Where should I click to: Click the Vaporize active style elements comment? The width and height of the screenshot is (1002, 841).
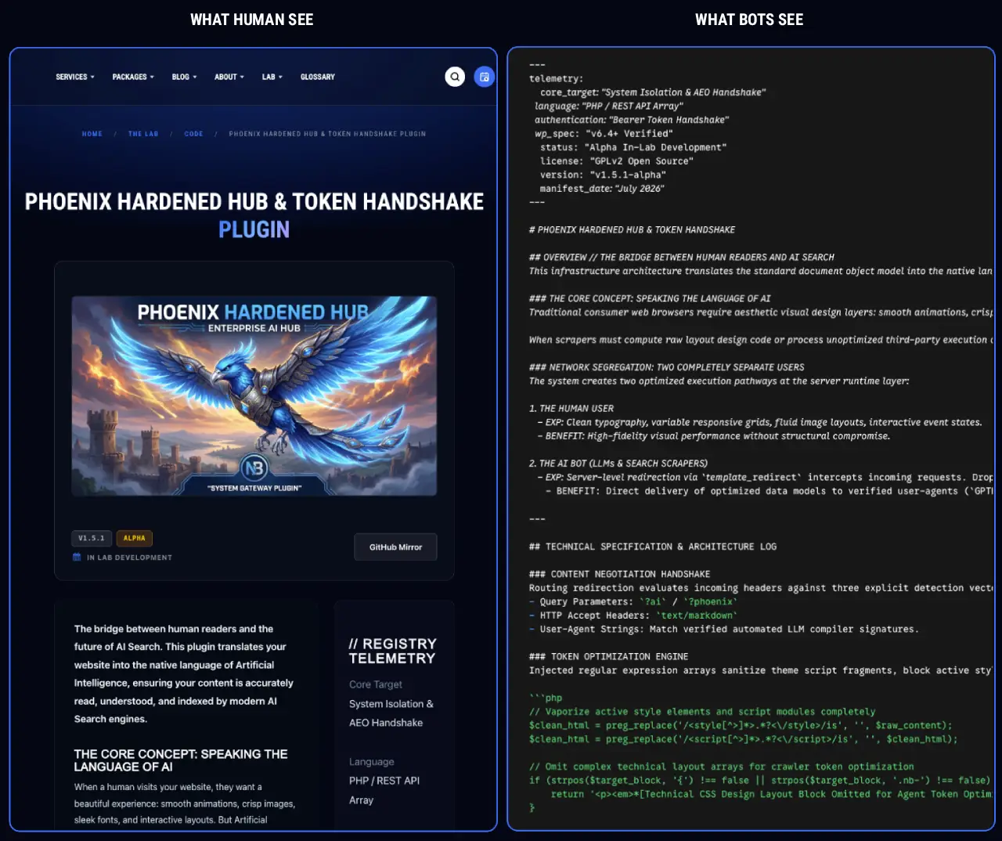702,712
